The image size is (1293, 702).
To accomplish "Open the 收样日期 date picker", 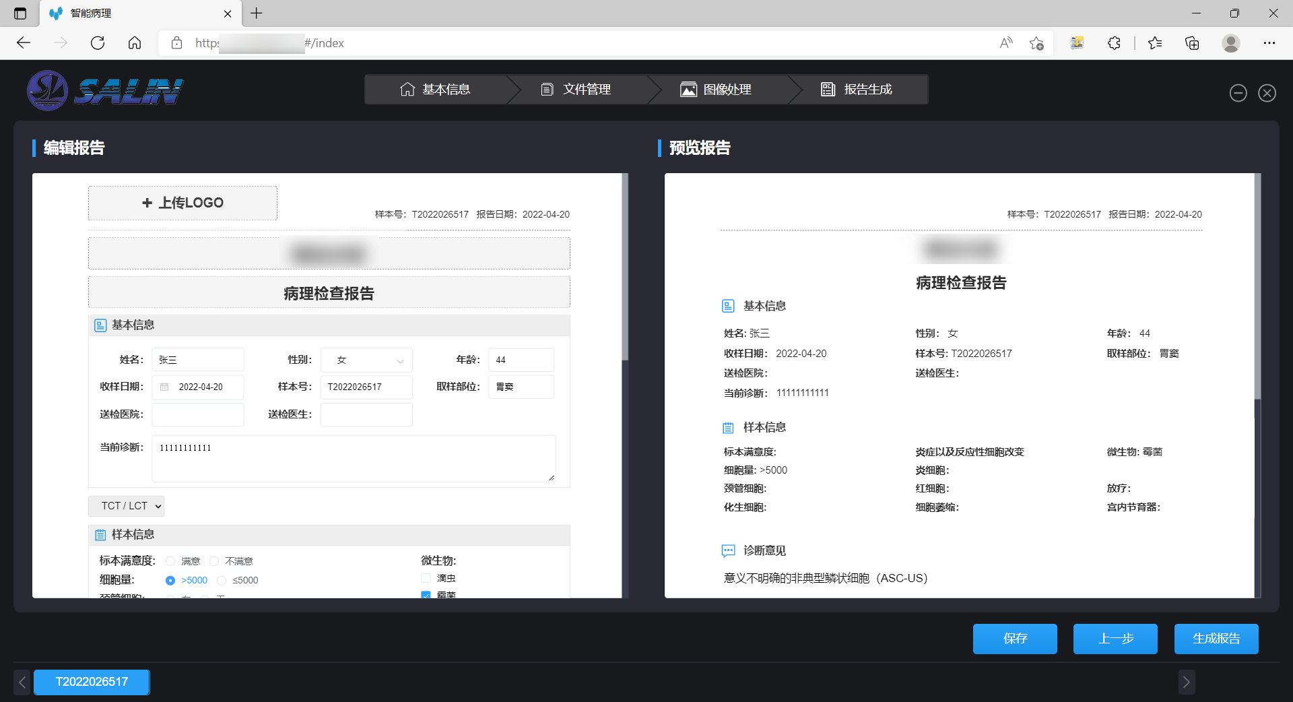I will coord(198,387).
